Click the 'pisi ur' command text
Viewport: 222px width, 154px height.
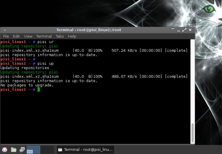pyautogui.click(x=45, y=42)
